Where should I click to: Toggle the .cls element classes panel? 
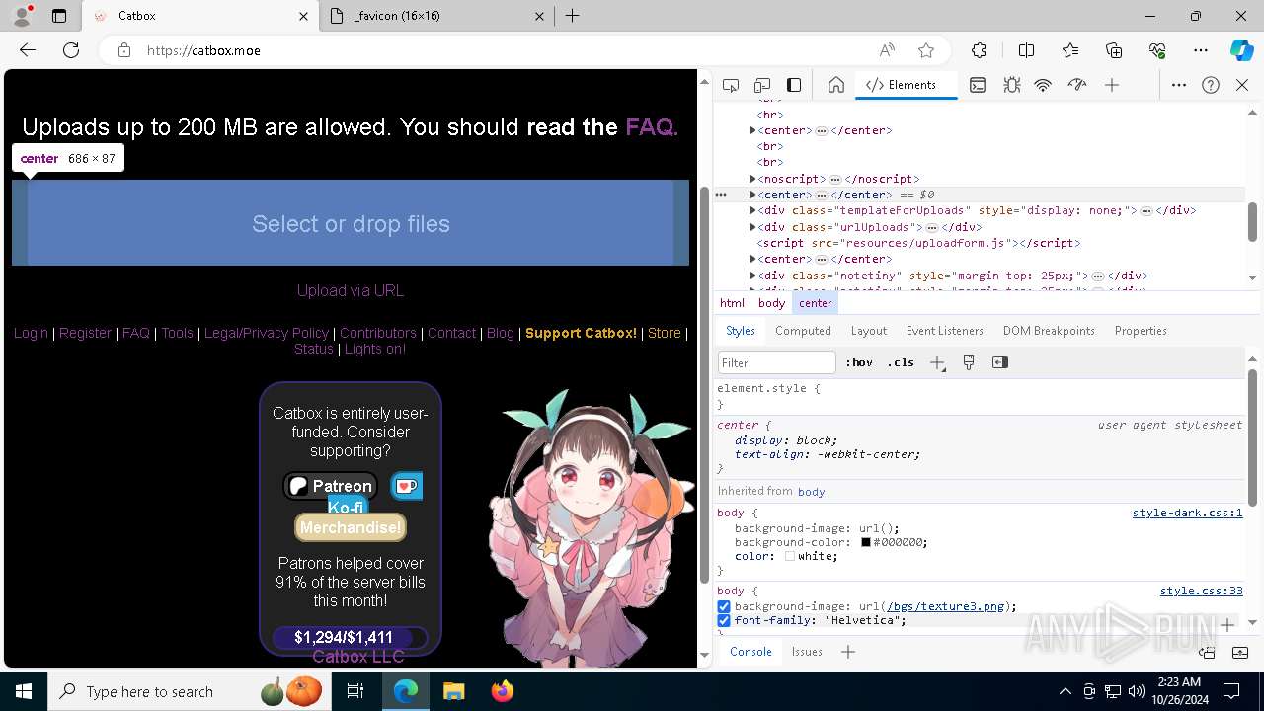click(x=901, y=362)
